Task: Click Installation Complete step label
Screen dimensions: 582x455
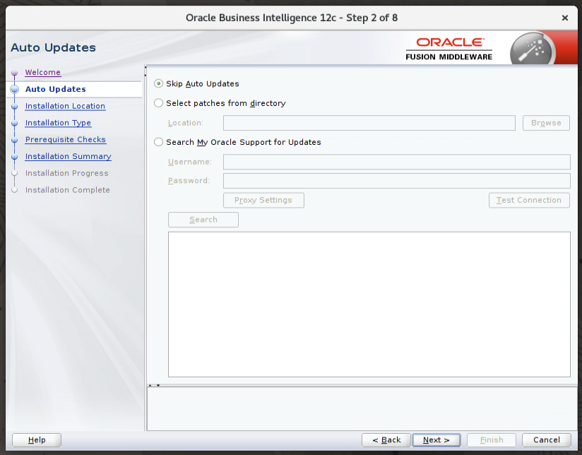Action: click(x=68, y=190)
